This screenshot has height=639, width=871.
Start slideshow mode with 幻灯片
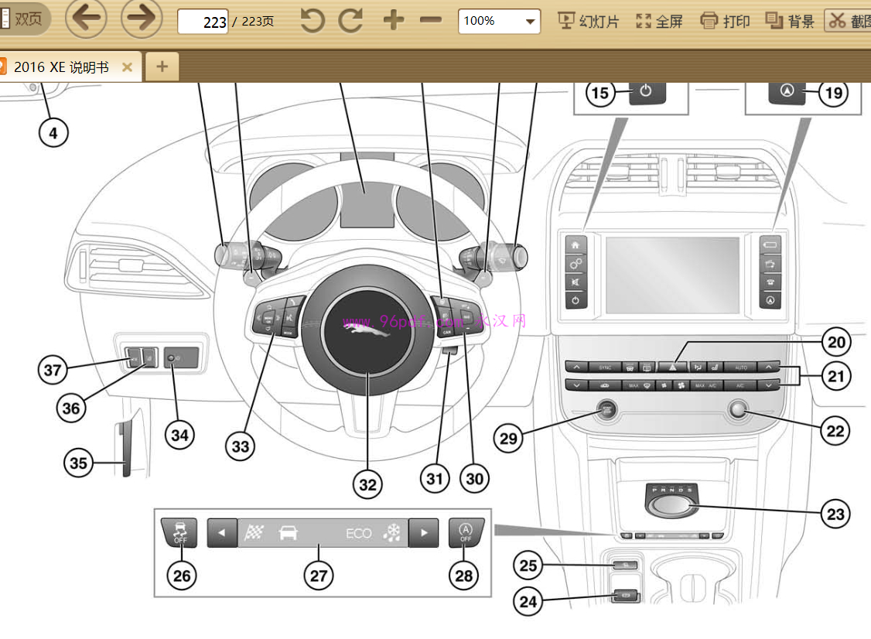pos(589,21)
